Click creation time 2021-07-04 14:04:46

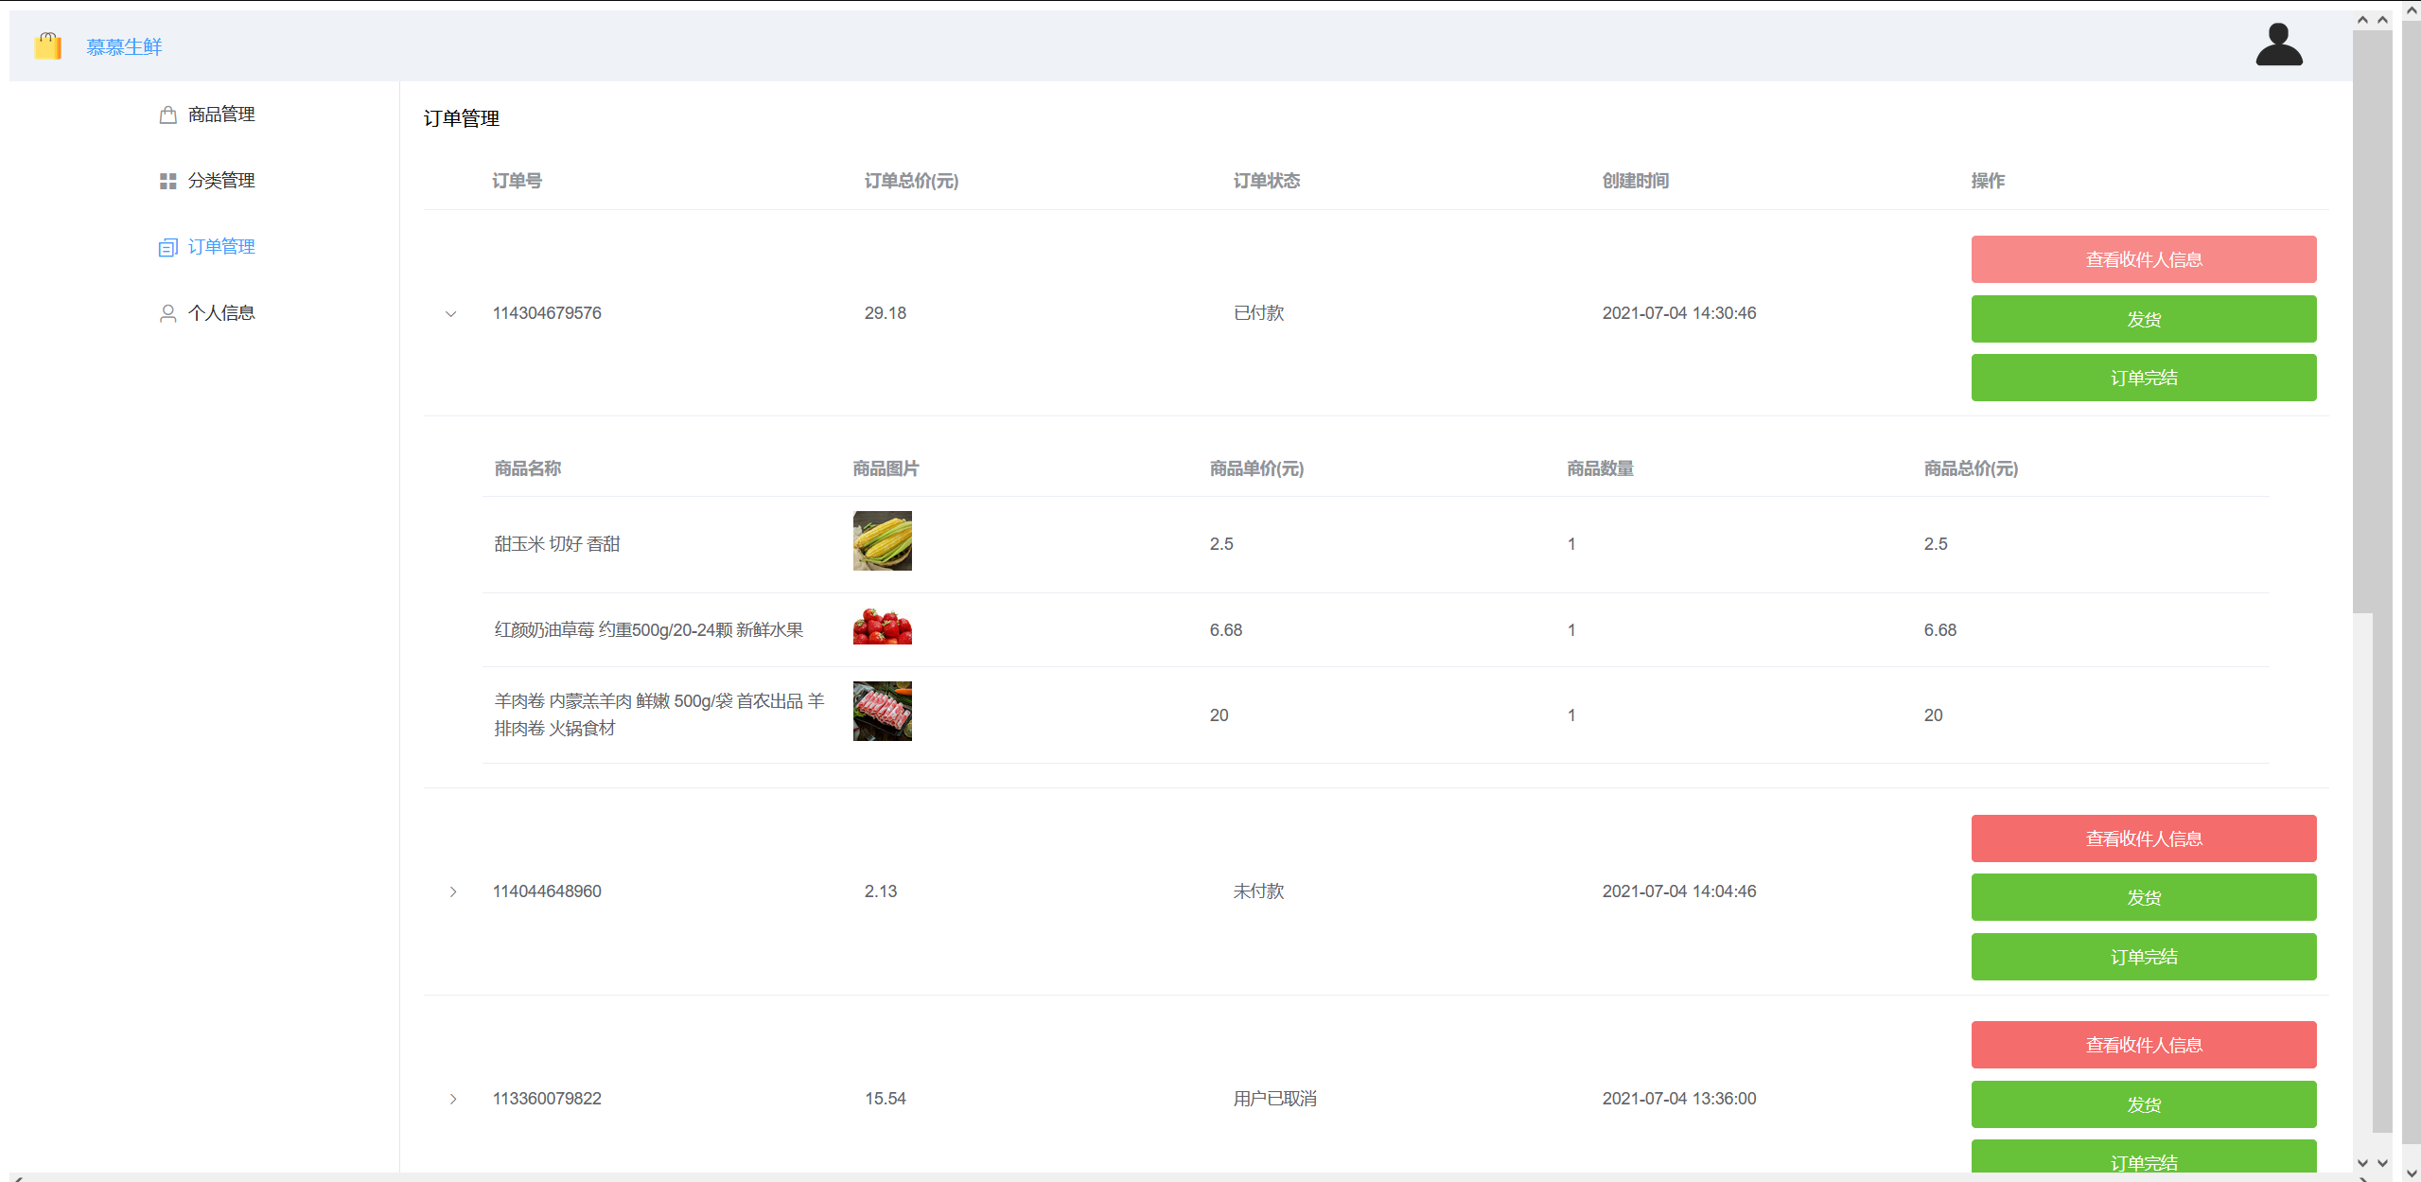tap(1679, 891)
